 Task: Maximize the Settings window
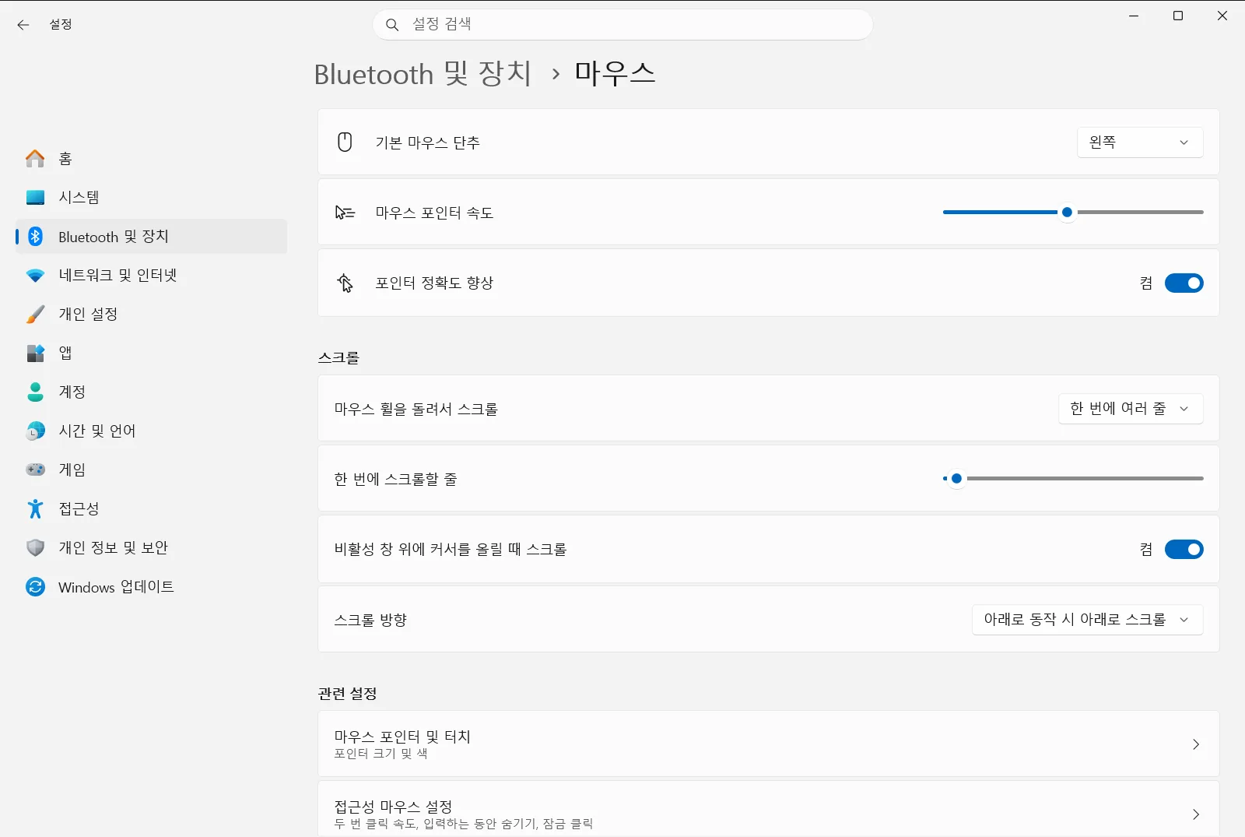(x=1178, y=16)
